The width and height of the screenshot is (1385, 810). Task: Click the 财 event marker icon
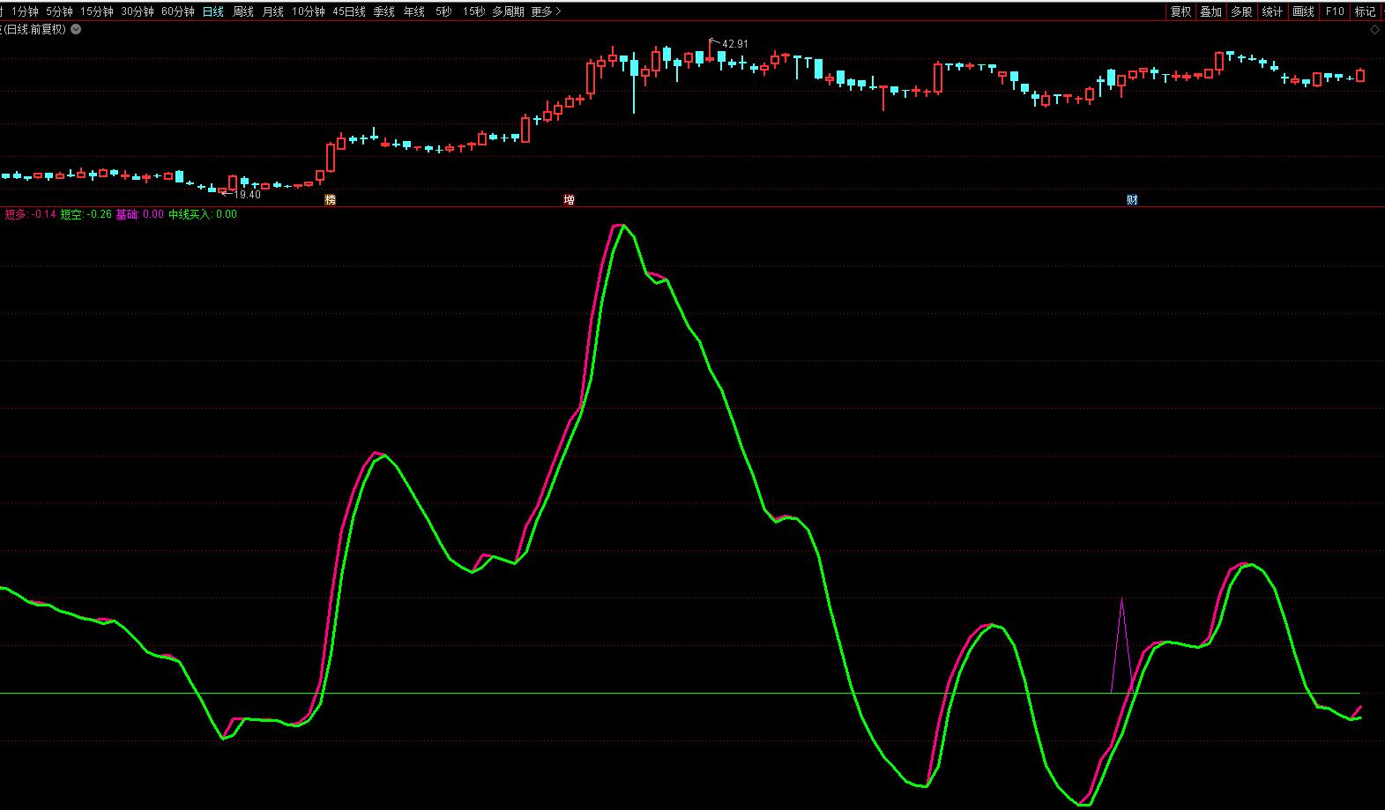click(1132, 200)
